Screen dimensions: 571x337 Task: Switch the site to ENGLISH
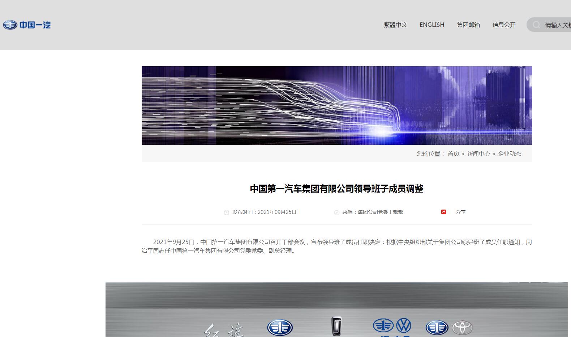pyautogui.click(x=432, y=25)
